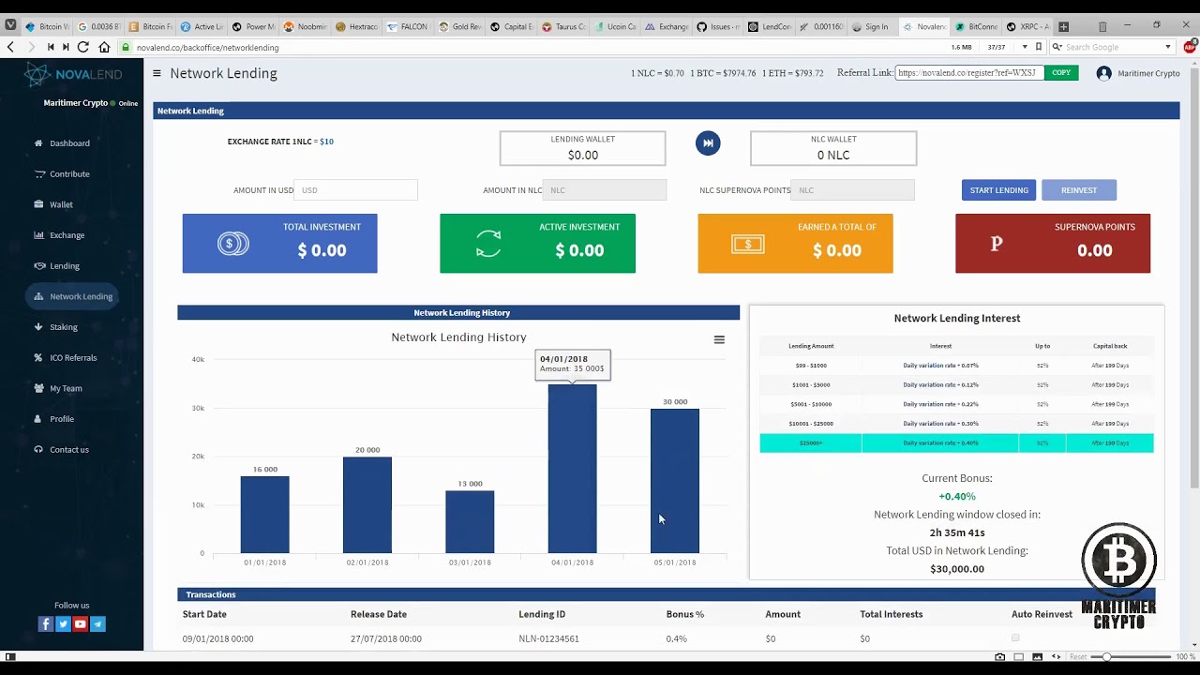Viewport: 1200px width, 675px height.
Task: Open the Contribute sidebar item
Action: pyautogui.click(x=62, y=174)
